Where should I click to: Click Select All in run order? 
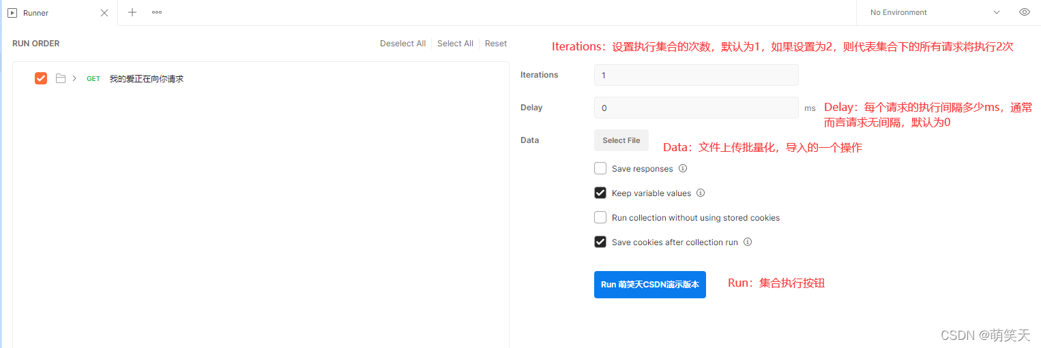pyautogui.click(x=455, y=44)
